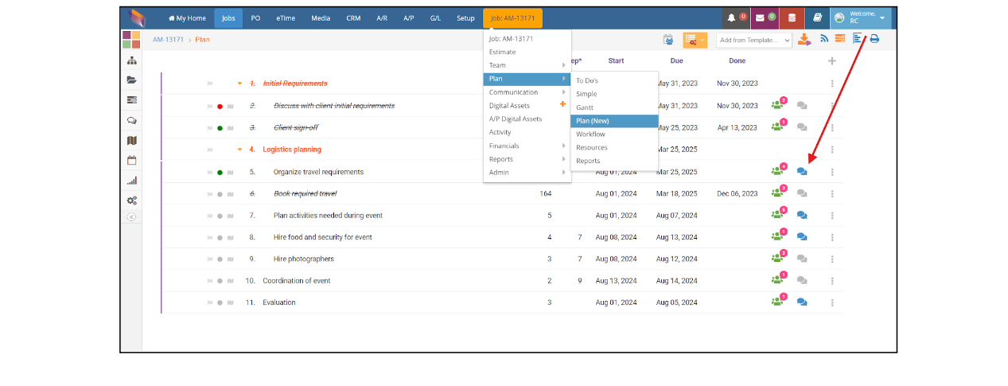Open gears settings icon in left sidebar
This screenshot has width=1008, height=386.
click(x=131, y=201)
